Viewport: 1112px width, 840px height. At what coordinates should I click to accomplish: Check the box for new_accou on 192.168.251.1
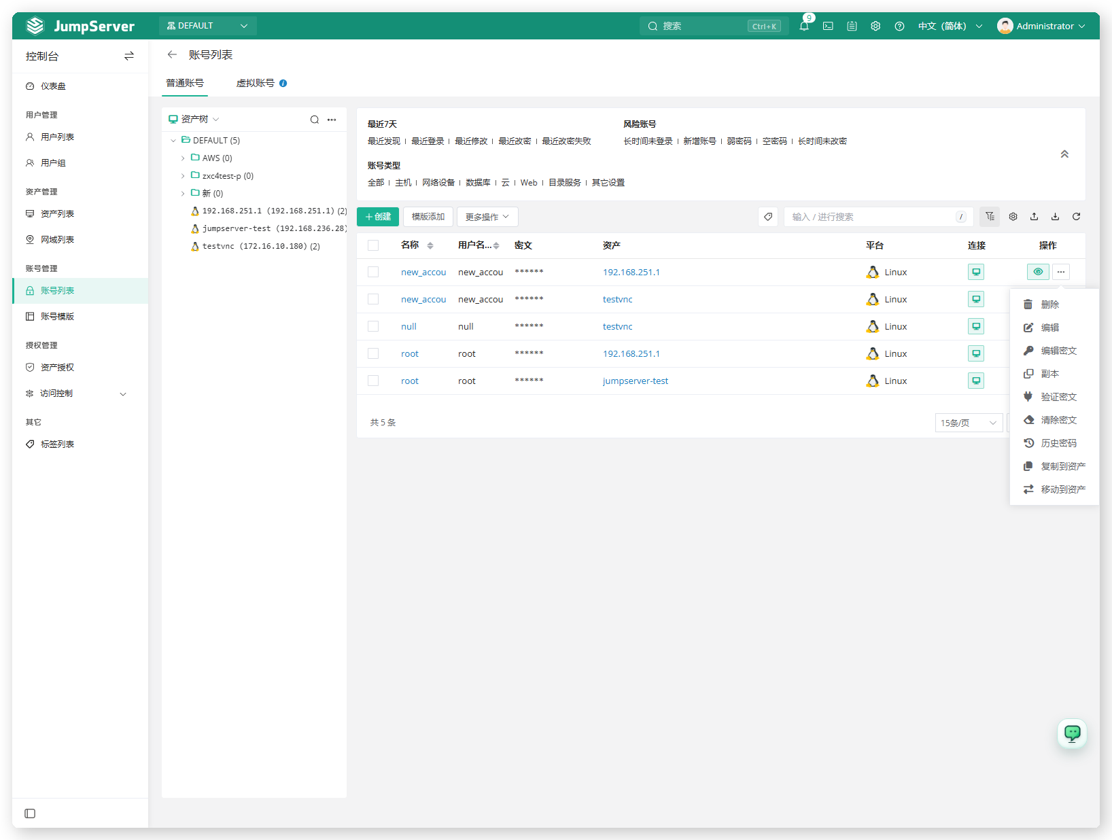tap(373, 272)
